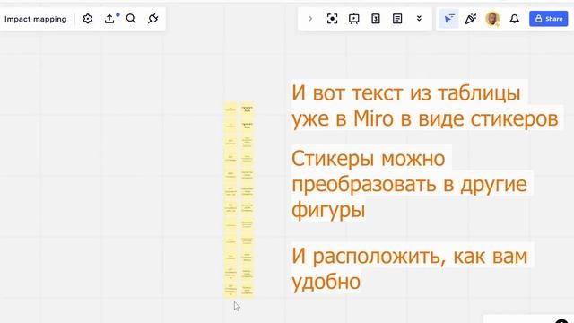Click the blue Share button

548,19
